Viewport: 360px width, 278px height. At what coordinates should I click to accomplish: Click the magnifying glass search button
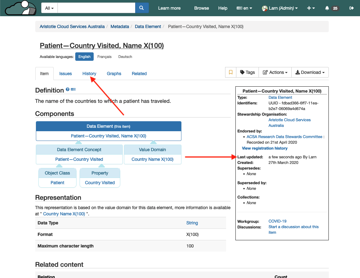(x=142, y=8)
